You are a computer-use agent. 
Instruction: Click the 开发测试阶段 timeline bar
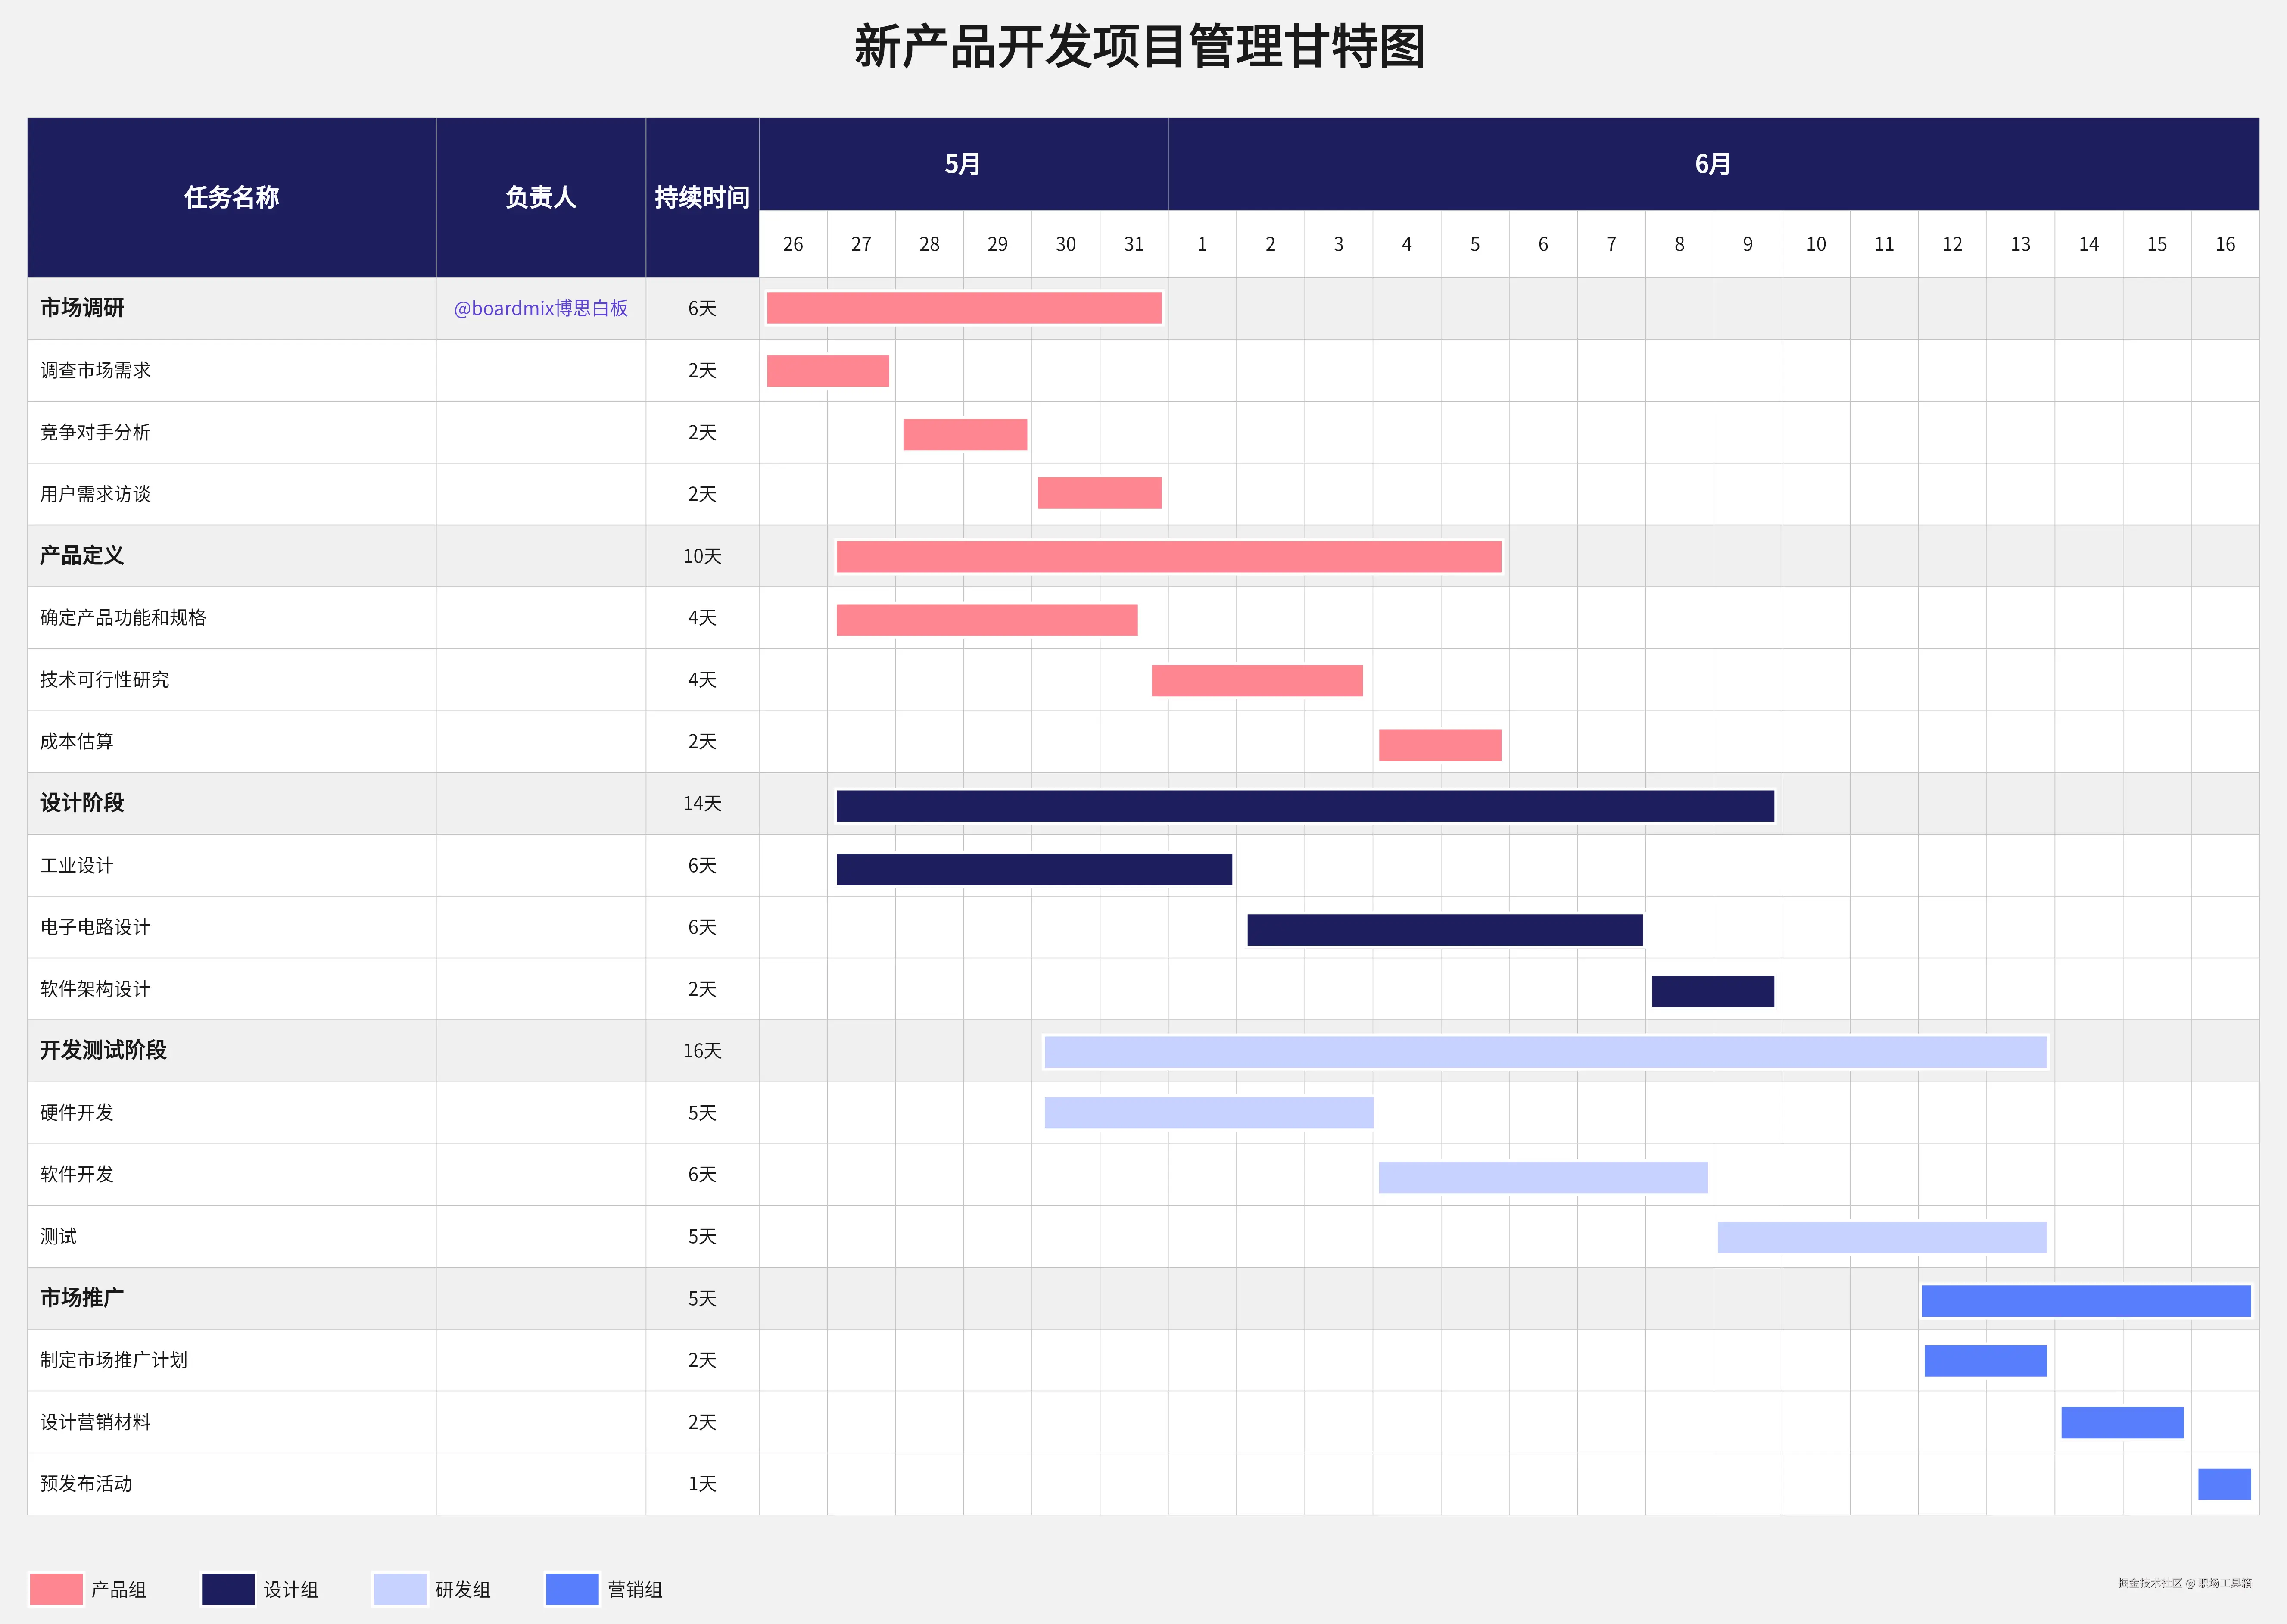tap(1545, 1052)
